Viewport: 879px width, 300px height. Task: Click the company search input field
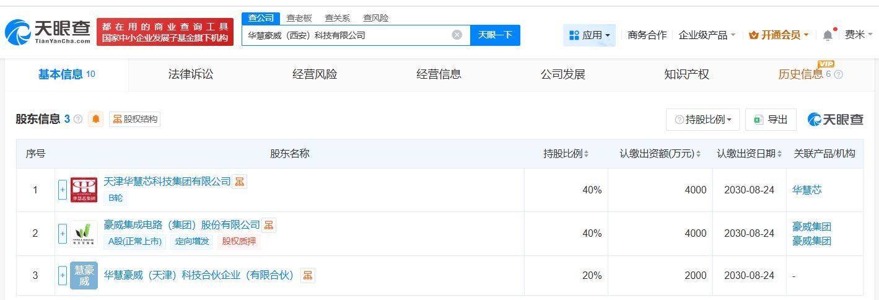[347, 35]
